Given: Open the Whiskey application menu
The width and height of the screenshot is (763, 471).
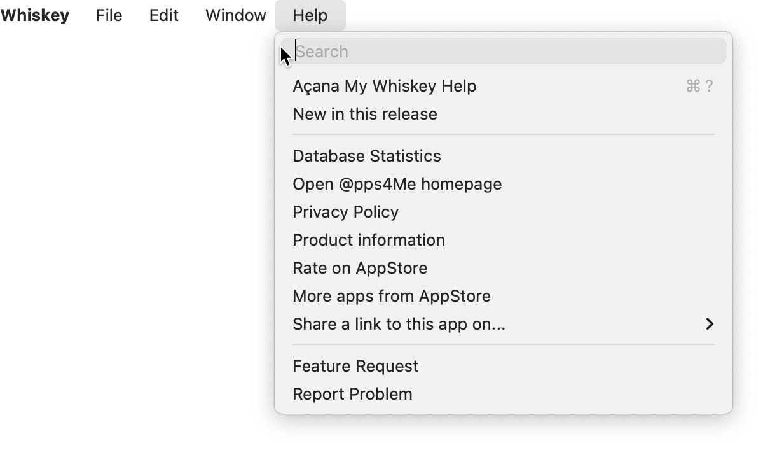Looking at the screenshot, I should (x=34, y=15).
